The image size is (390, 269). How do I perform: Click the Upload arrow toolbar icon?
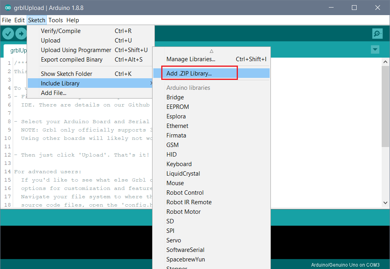pos(21,34)
